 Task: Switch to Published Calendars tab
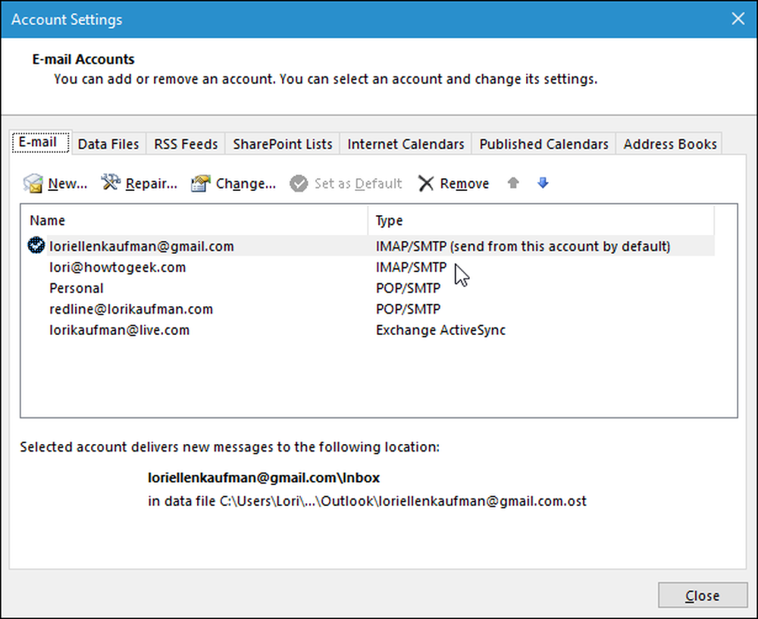(543, 144)
